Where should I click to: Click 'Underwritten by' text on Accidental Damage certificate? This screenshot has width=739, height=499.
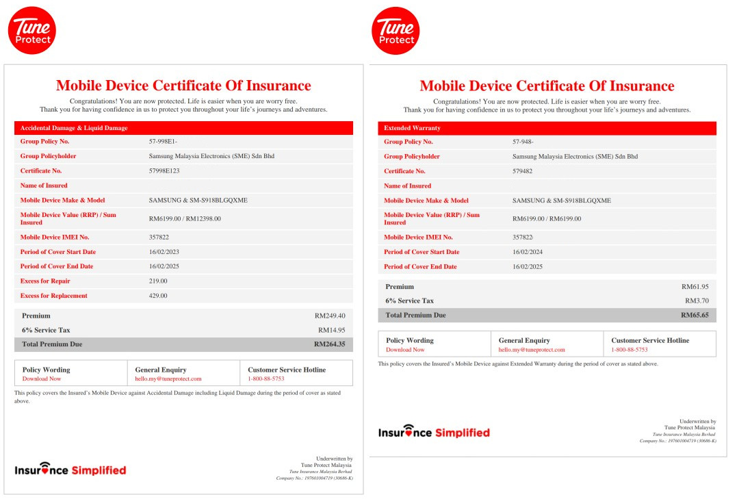pos(334,459)
